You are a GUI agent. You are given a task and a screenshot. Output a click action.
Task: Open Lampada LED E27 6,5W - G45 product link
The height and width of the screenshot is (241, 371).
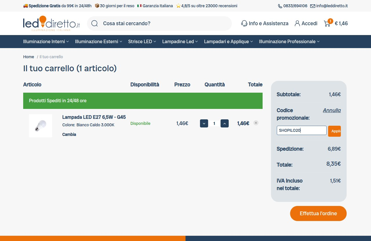coord(94,117)
